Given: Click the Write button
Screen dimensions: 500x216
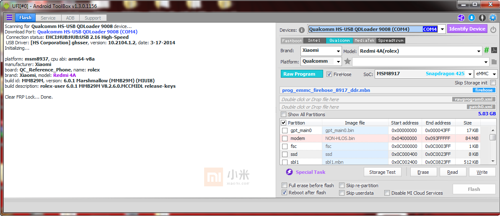Looking at the screenshot, I should [482, 172].
